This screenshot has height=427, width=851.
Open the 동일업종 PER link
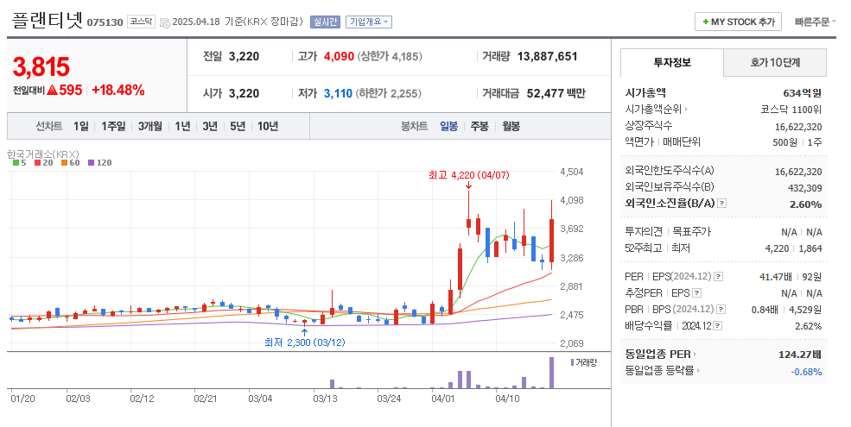tap(657, 355)
